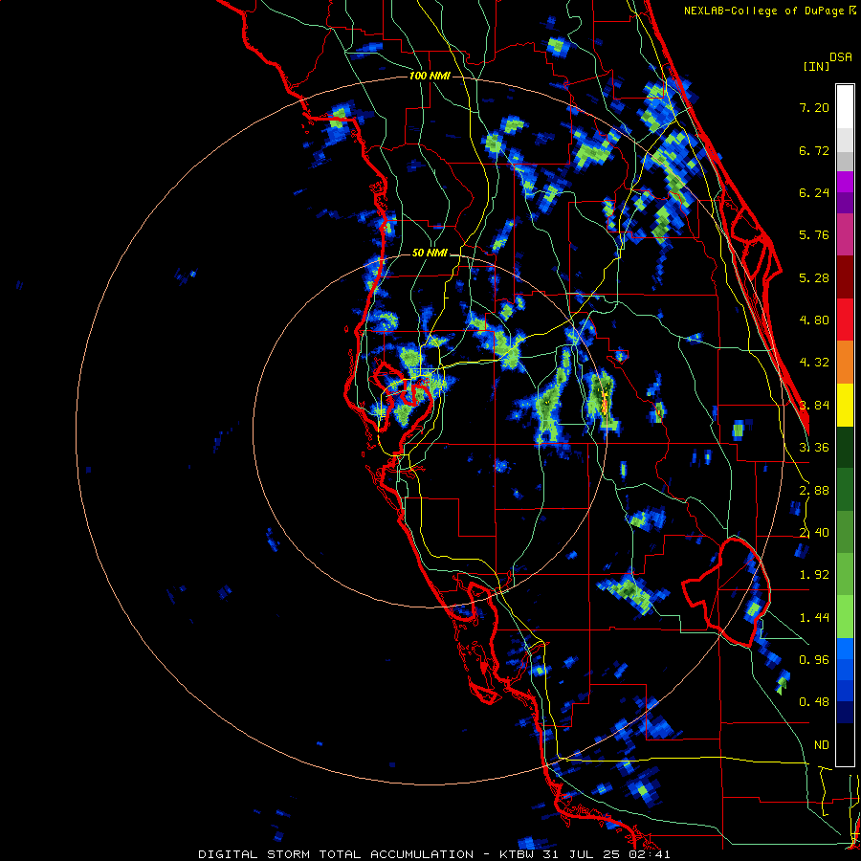
Task: Click the 0.96 legend value
Action: coord(814,660)
